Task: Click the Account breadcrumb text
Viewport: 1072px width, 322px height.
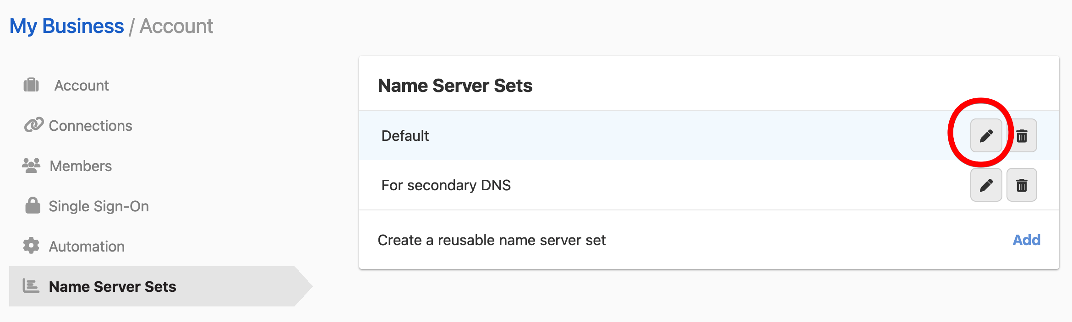Action: coord(176,26)
